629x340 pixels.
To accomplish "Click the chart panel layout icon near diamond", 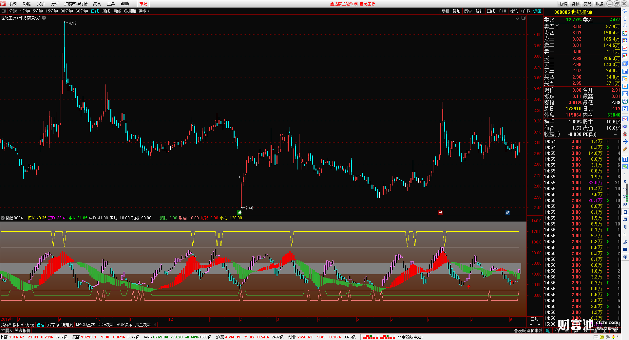I will 524,18.
